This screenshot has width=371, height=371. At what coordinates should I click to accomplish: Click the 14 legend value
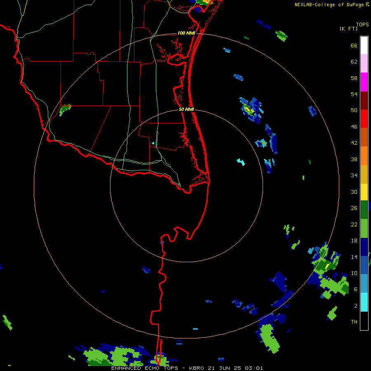point(354,257)
